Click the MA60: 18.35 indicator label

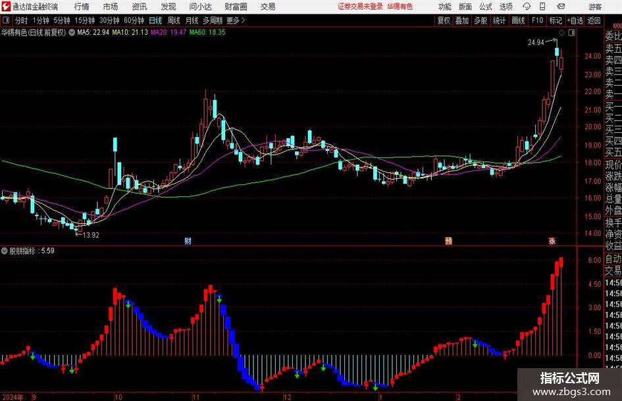207,32
